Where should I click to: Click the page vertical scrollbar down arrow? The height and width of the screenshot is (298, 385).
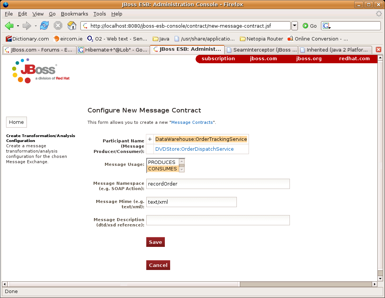pyautogui.click(x=380, y=278)
